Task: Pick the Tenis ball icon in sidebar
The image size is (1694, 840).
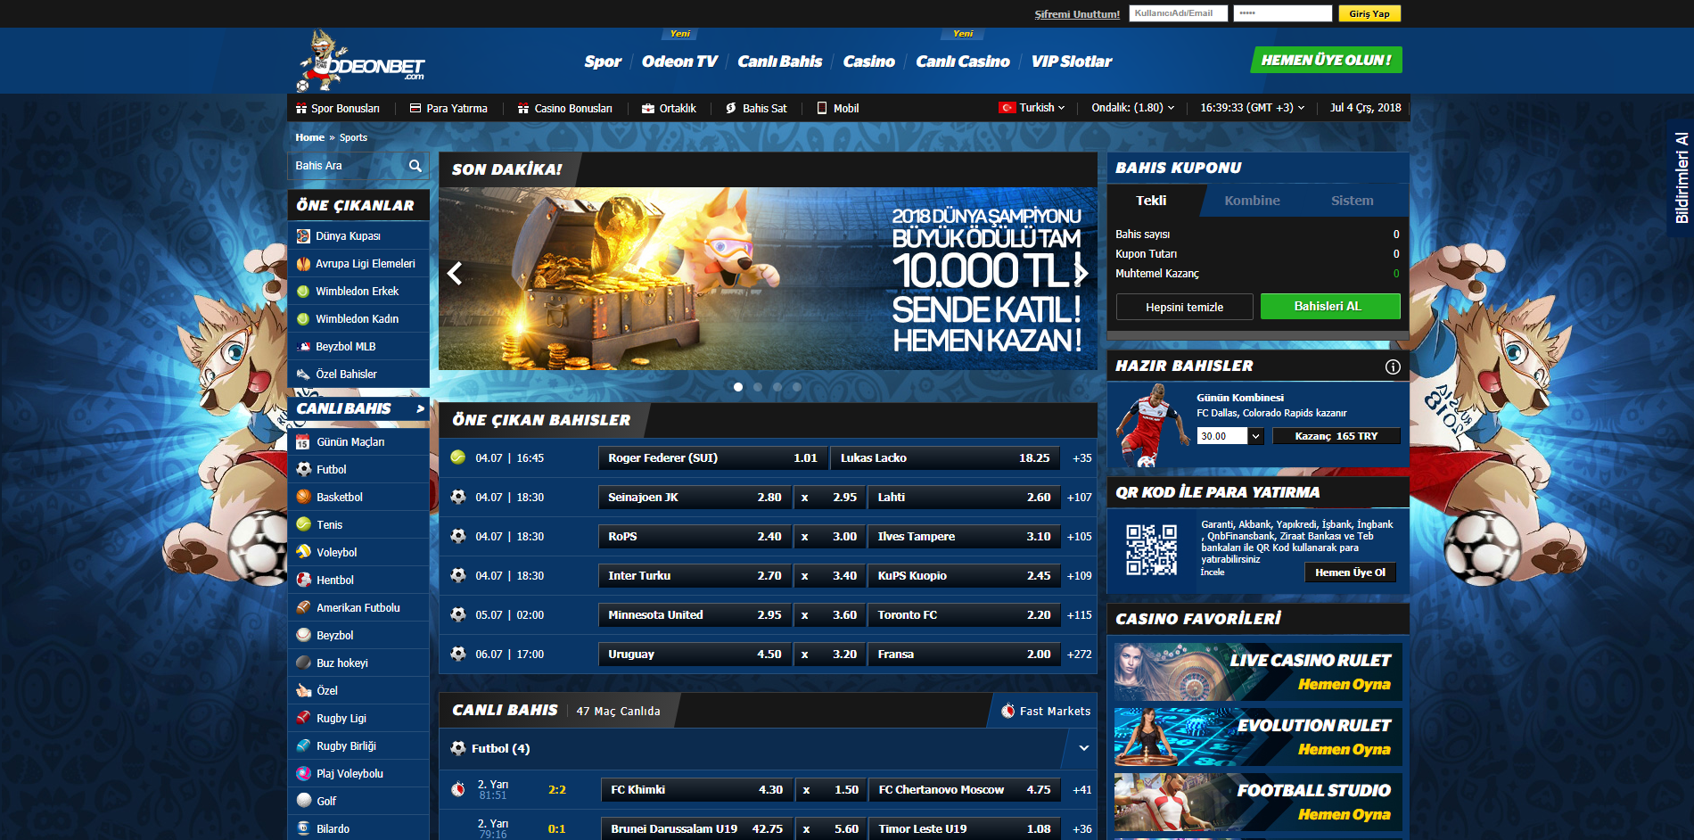Action: pyautogui.click(x=304, y=524)
